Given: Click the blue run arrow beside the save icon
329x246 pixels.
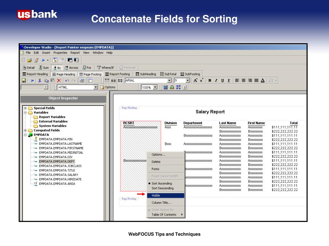Looking at the screenshot, I should click(x=32, y=80).
